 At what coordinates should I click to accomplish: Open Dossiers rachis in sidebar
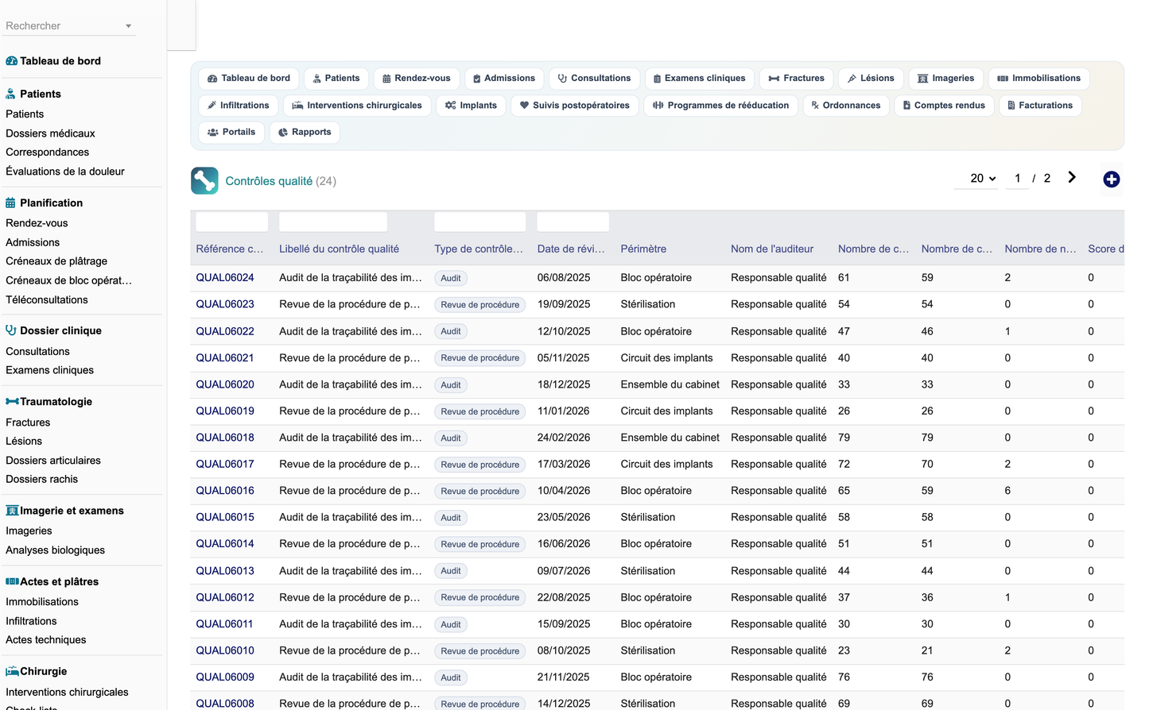click(41, 480)
